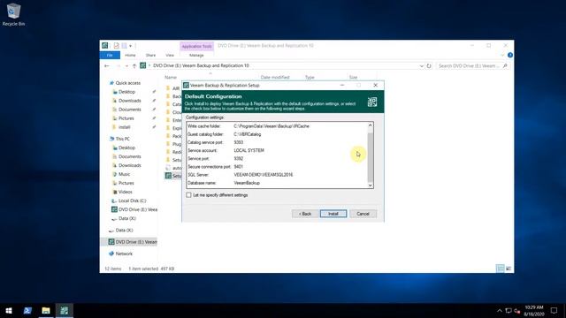
Task: Refresh the Explorer address bar
Action: 429,66
